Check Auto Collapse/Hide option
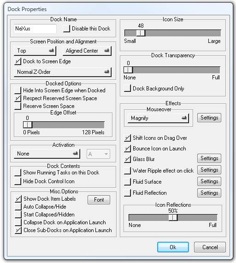This screenshot has height=263, width=236. pos(18,207)
